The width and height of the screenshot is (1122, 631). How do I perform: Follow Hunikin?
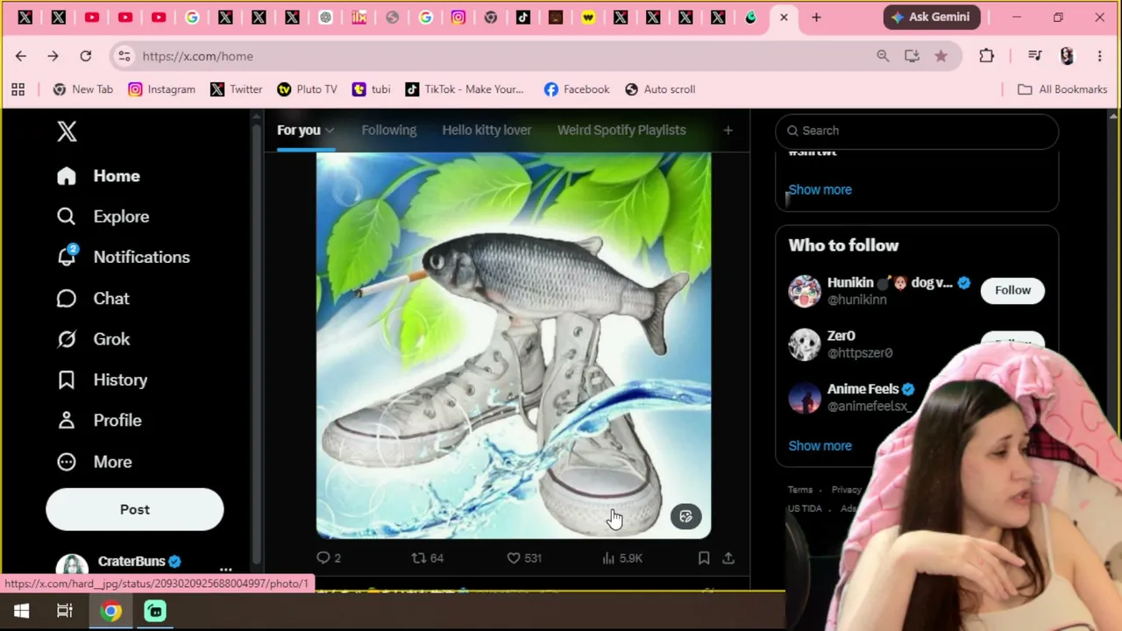pyautogui.click(x=1012, y=290)
